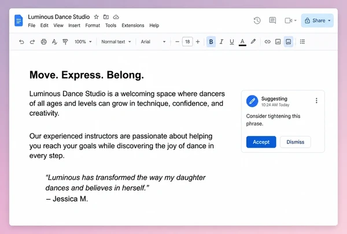Open the Tools menu
This screenshot has height=234, width=347.
click(x=110, y=25)
